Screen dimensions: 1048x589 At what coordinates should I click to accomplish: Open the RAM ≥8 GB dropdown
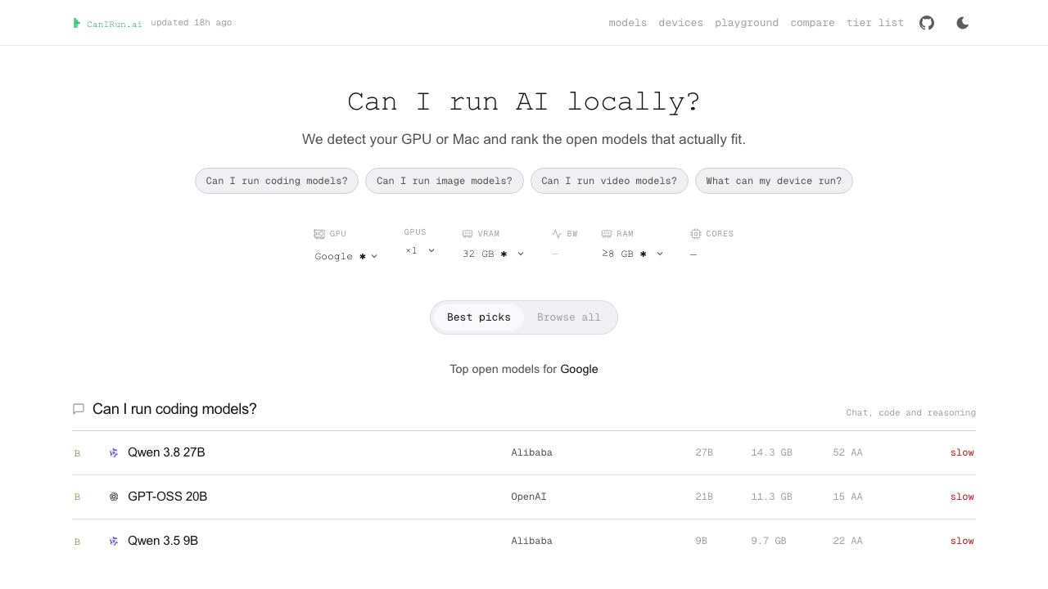tap(633, 254)
